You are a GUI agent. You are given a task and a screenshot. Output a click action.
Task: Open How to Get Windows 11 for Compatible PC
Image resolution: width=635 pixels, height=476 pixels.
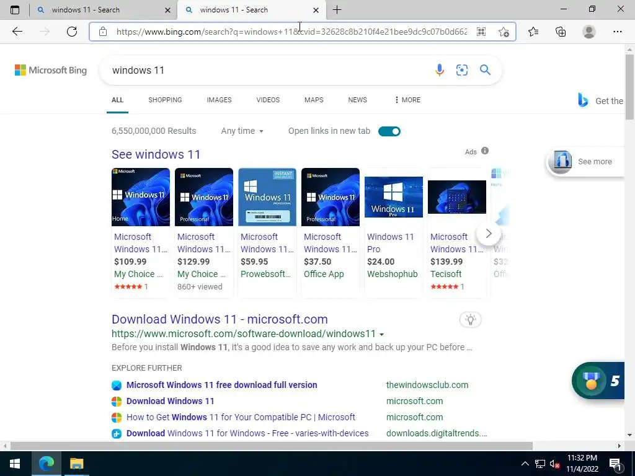241,417
